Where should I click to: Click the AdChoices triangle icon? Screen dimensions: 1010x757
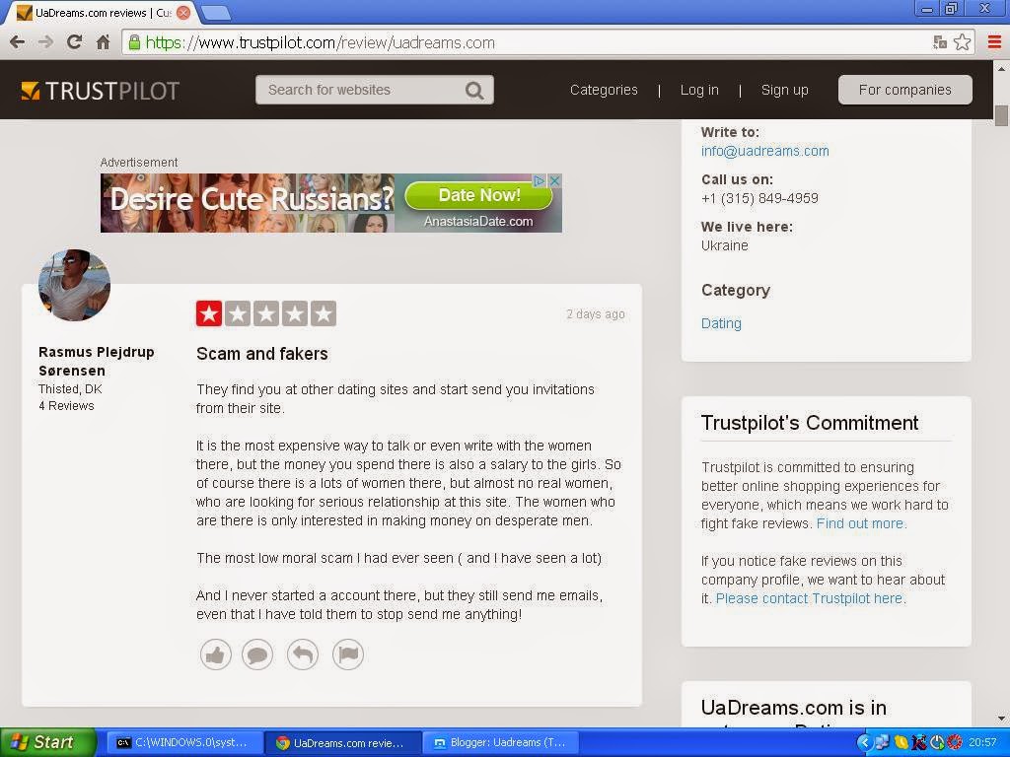coord(540,181)
